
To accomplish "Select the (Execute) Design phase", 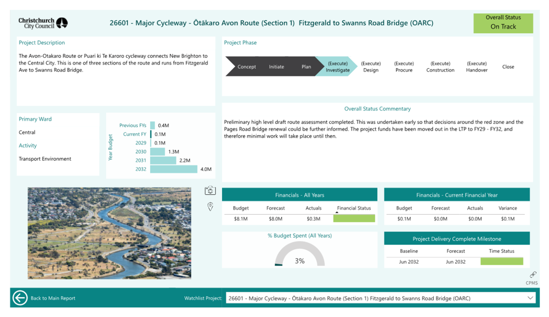I will (371, 67).
